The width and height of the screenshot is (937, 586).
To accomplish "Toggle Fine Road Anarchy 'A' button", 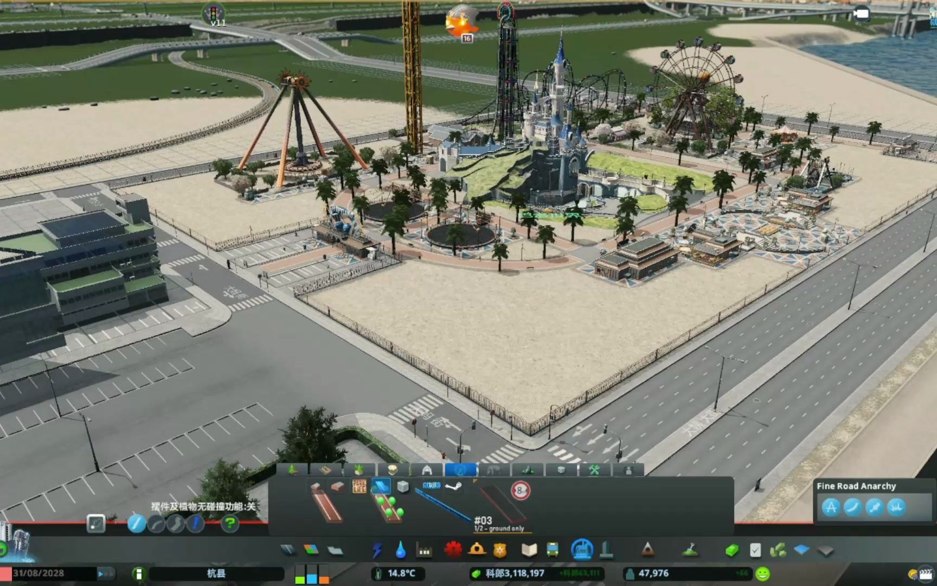I will 831,507.
